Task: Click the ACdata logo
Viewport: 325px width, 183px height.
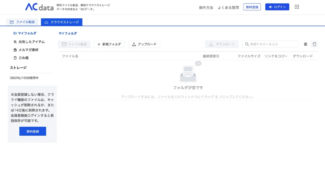Action: click(x=39, y=7)
